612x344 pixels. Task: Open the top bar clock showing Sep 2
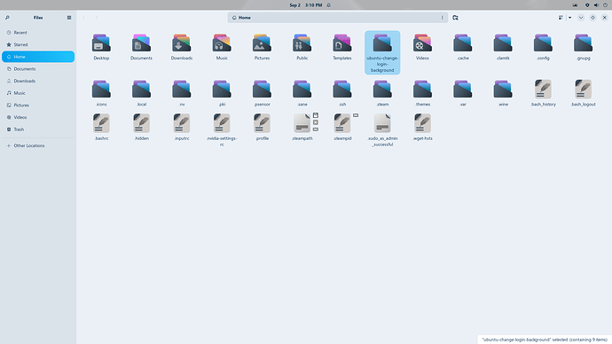tap(306, 5)
